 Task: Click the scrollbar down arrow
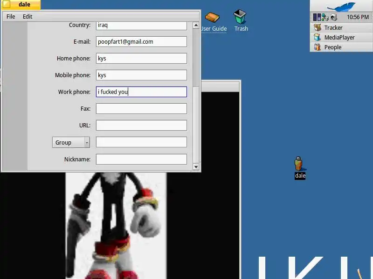(x=196, y=166)
